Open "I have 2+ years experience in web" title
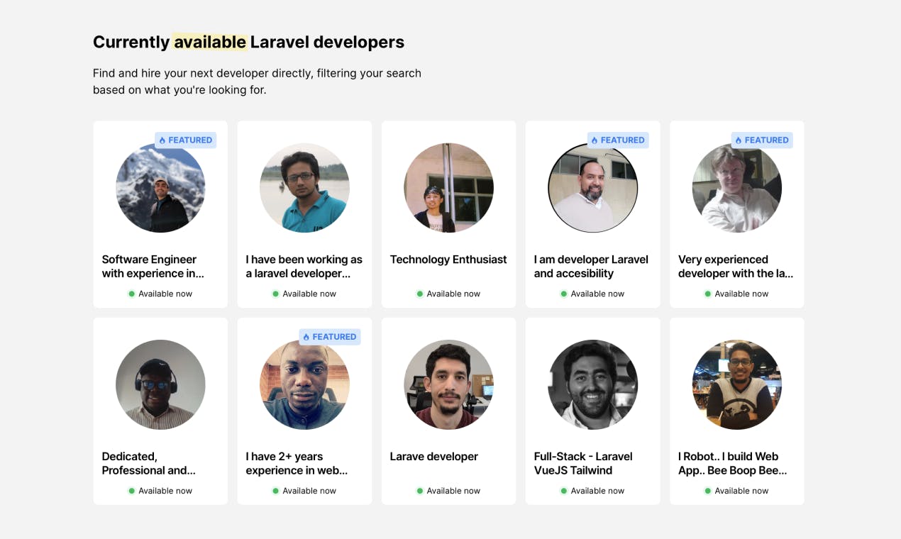 click(297, 463)
